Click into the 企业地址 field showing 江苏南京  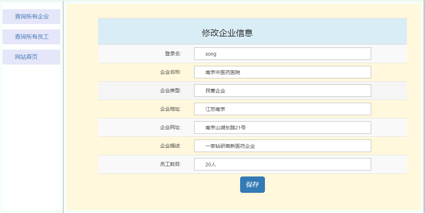coord(282,109)
